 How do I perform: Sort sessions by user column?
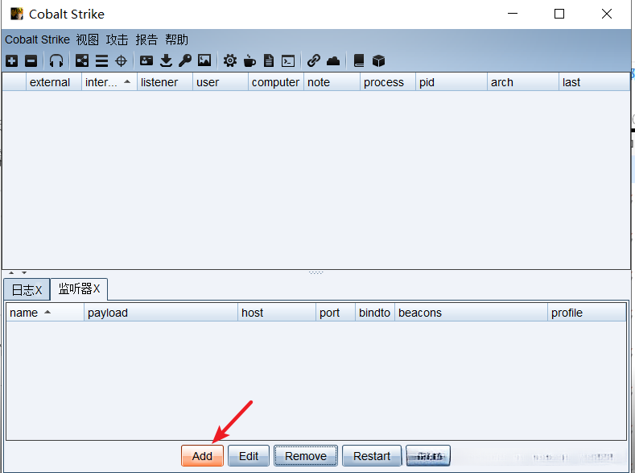tap(221, 82)
